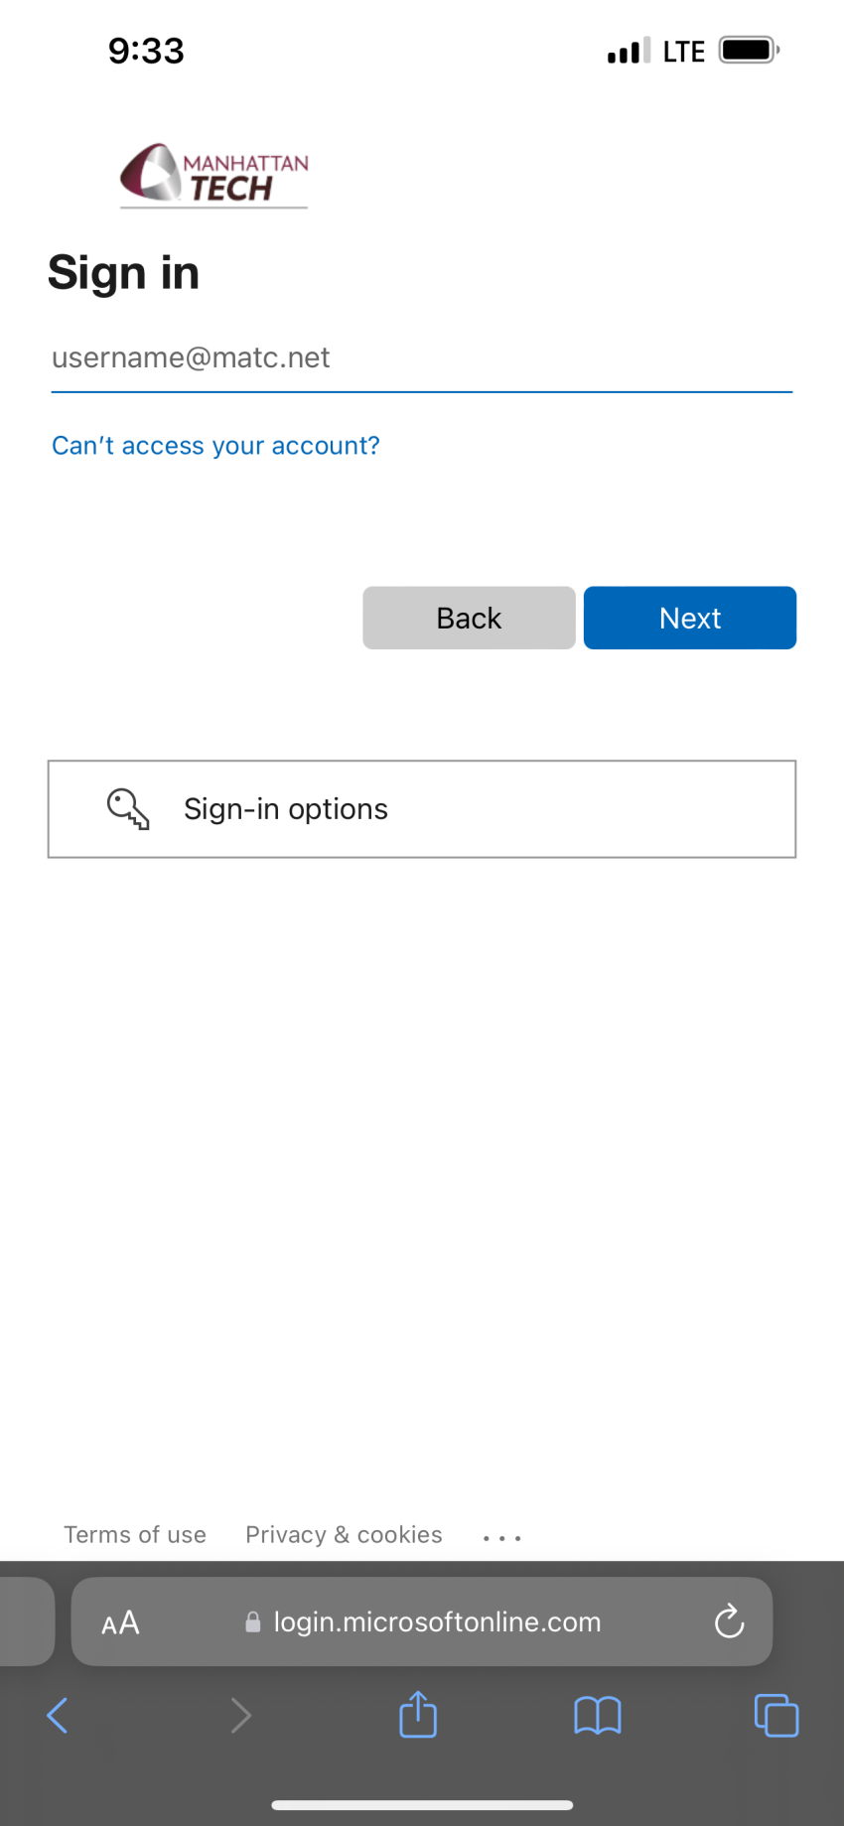Viewport: 844px width, 1826px height.
Task: Open Safari's AA text size menu
Action: [x=120, y=1622]
